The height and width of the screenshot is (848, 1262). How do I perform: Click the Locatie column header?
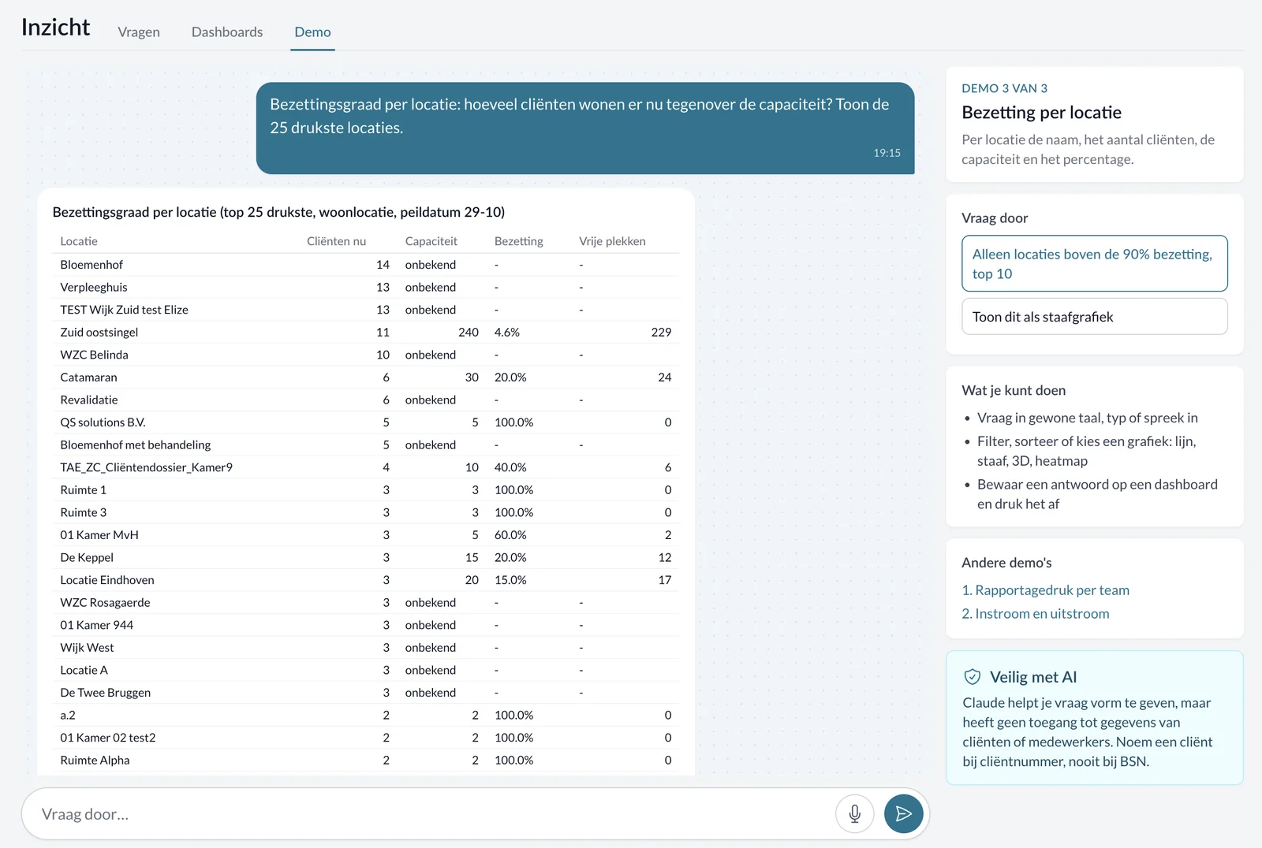(79, 241)
